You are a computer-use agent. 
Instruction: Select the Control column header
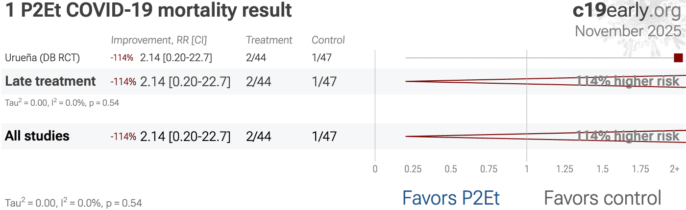pyautogui.click(x=328, y=40)
